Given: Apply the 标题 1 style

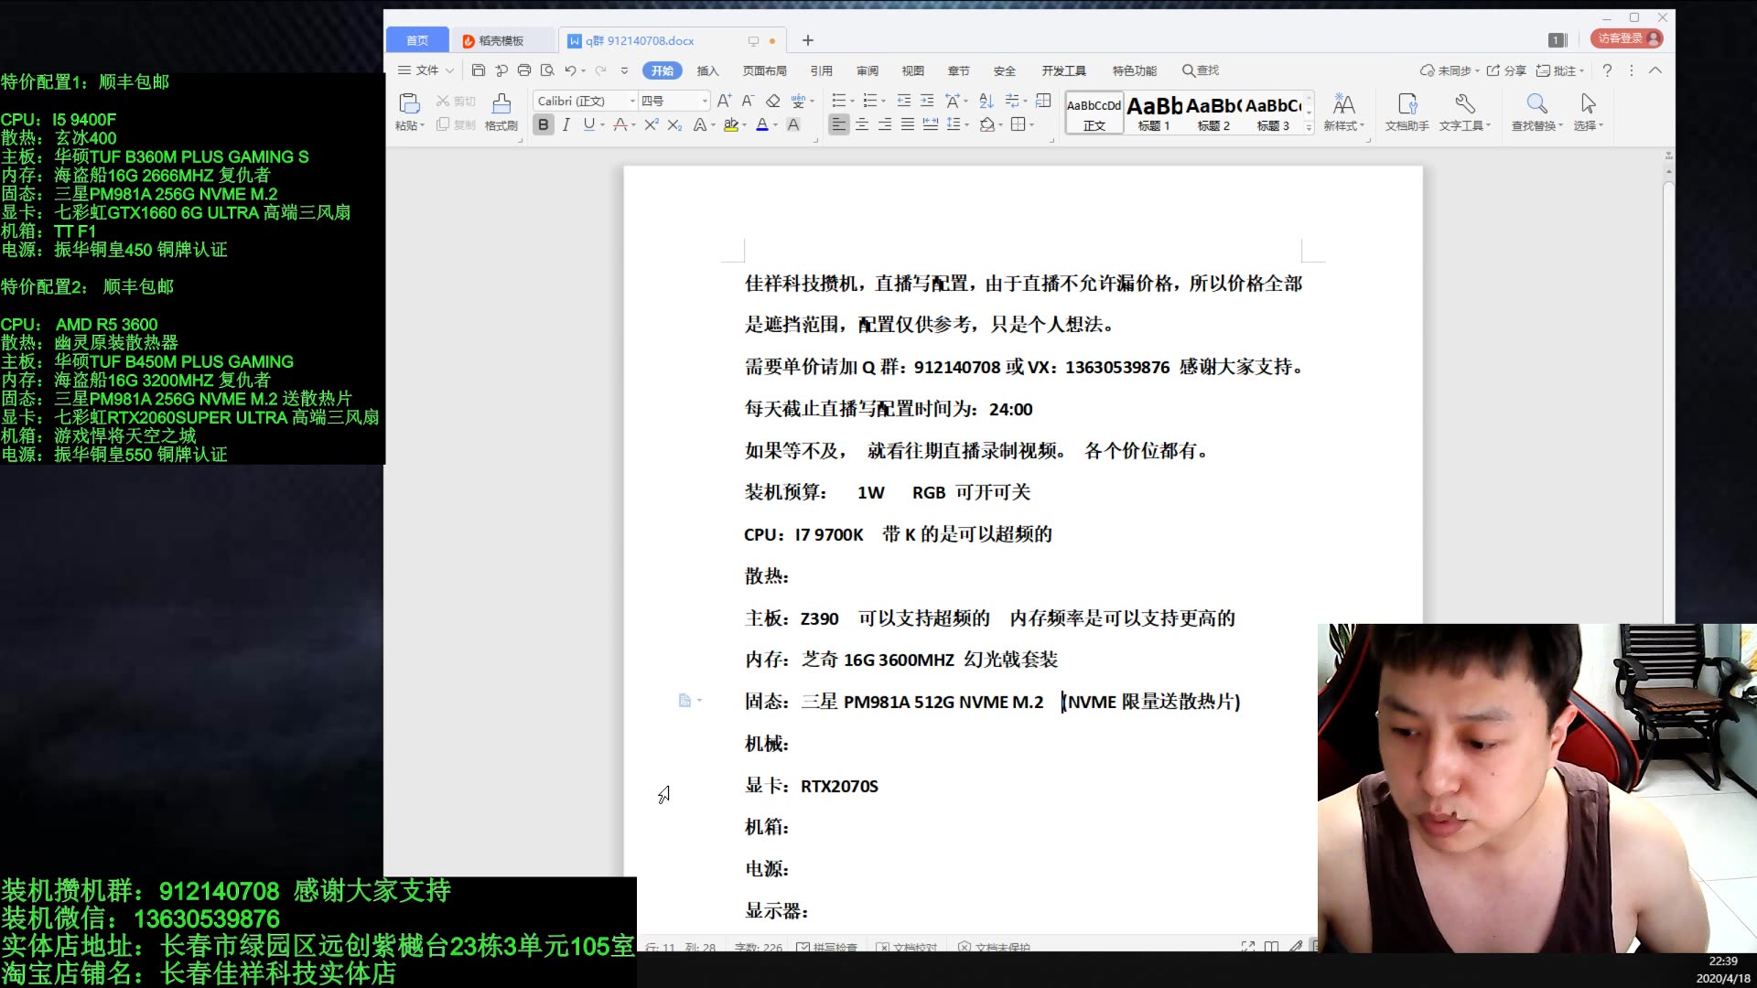Looking at the screenshot, I should point(1154,113).
